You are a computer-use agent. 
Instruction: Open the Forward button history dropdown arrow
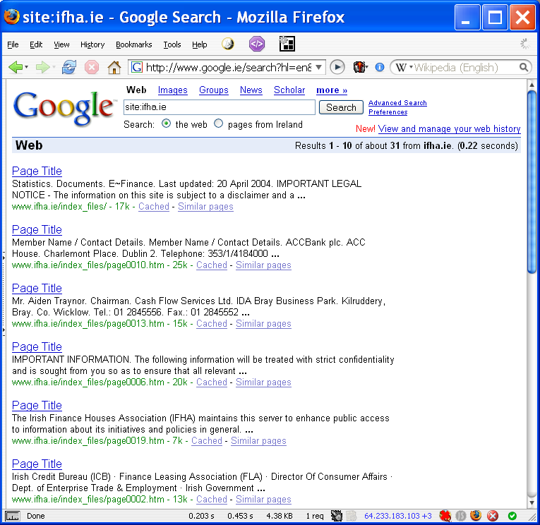tap(54, 67)
